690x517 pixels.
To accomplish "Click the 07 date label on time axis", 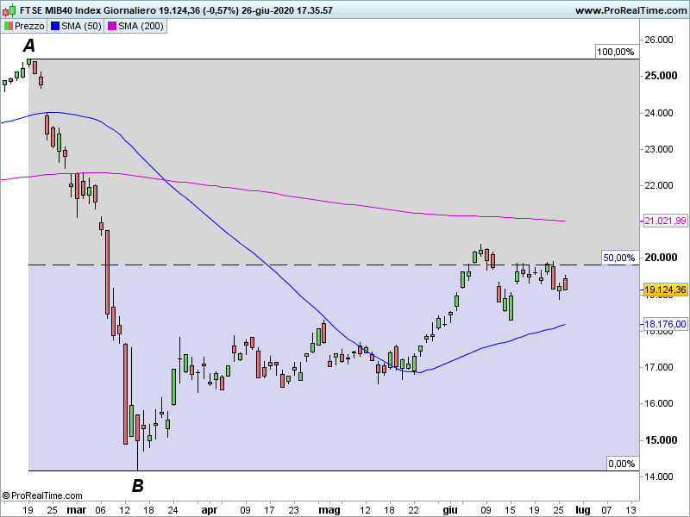I will click(607, 510).
